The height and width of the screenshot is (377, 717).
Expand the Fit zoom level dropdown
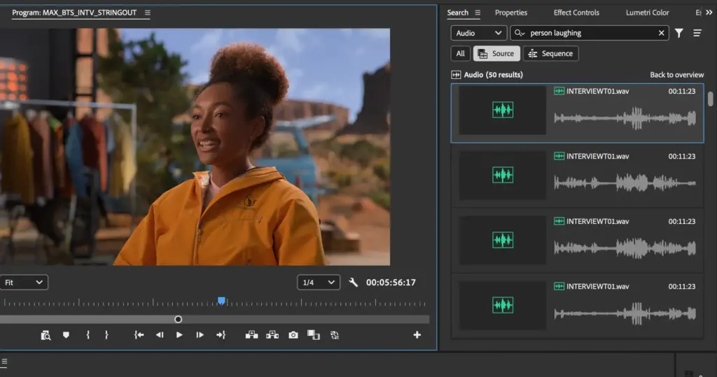tap(24, 283)
